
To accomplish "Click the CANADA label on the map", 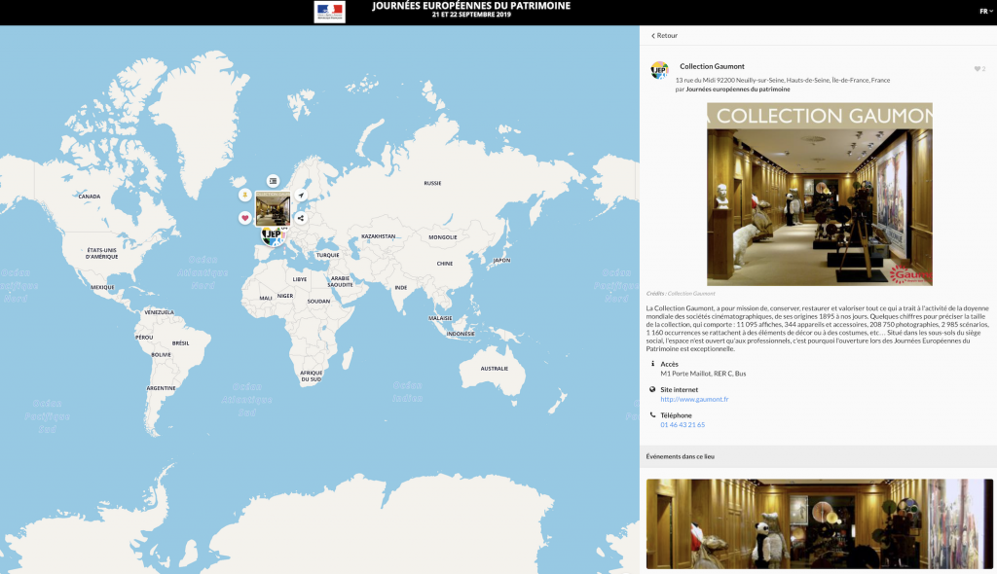I will pos(89,197).
